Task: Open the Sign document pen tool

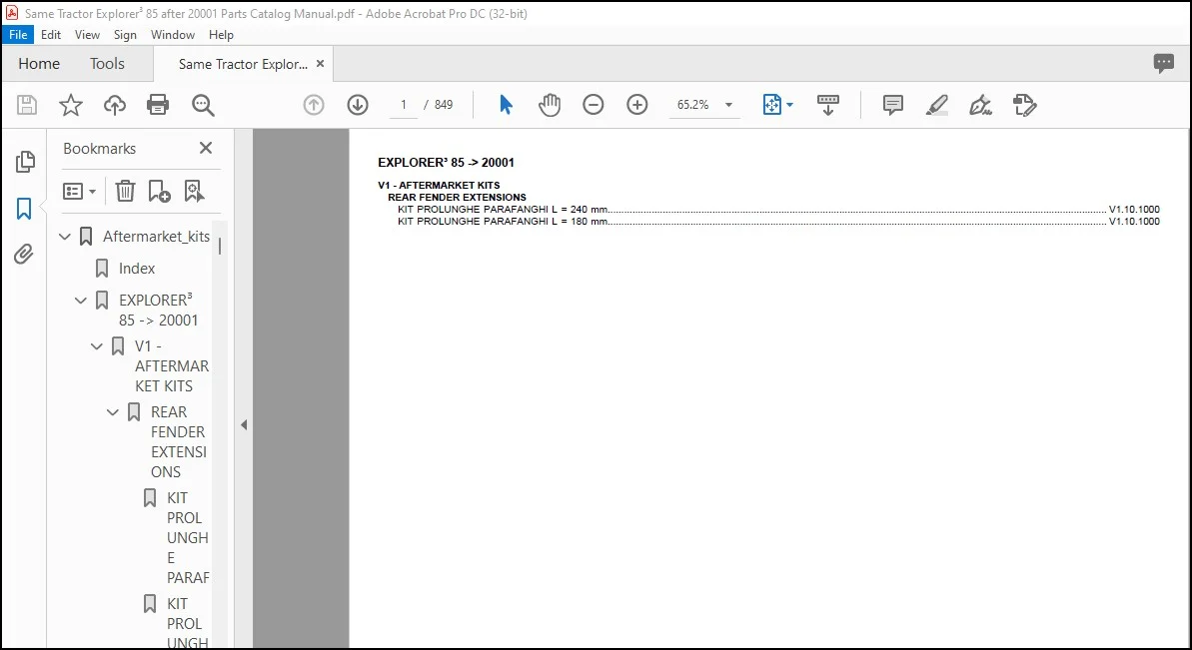Action: tap(980, 105)
